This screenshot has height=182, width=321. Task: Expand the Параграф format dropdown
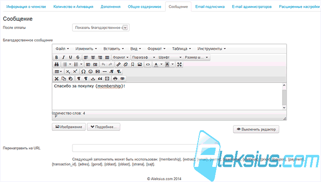pos(144,57)
